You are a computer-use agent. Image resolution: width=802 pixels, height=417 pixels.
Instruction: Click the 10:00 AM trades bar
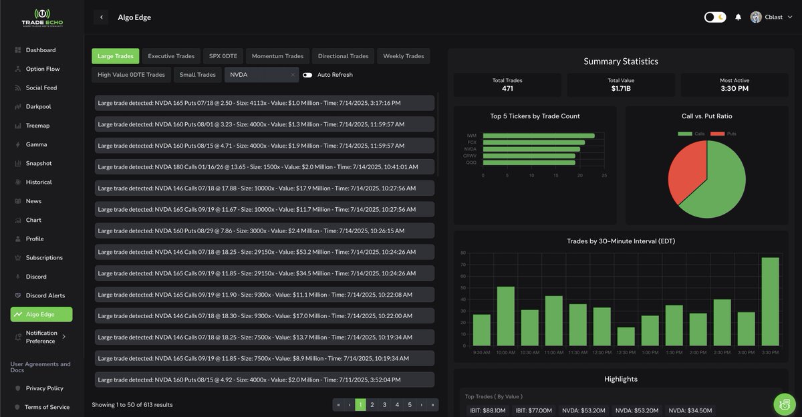(506, 316)
